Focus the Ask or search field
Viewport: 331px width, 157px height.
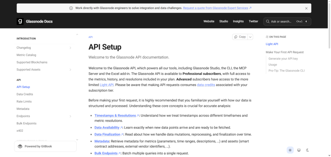(x=287, y=21)
